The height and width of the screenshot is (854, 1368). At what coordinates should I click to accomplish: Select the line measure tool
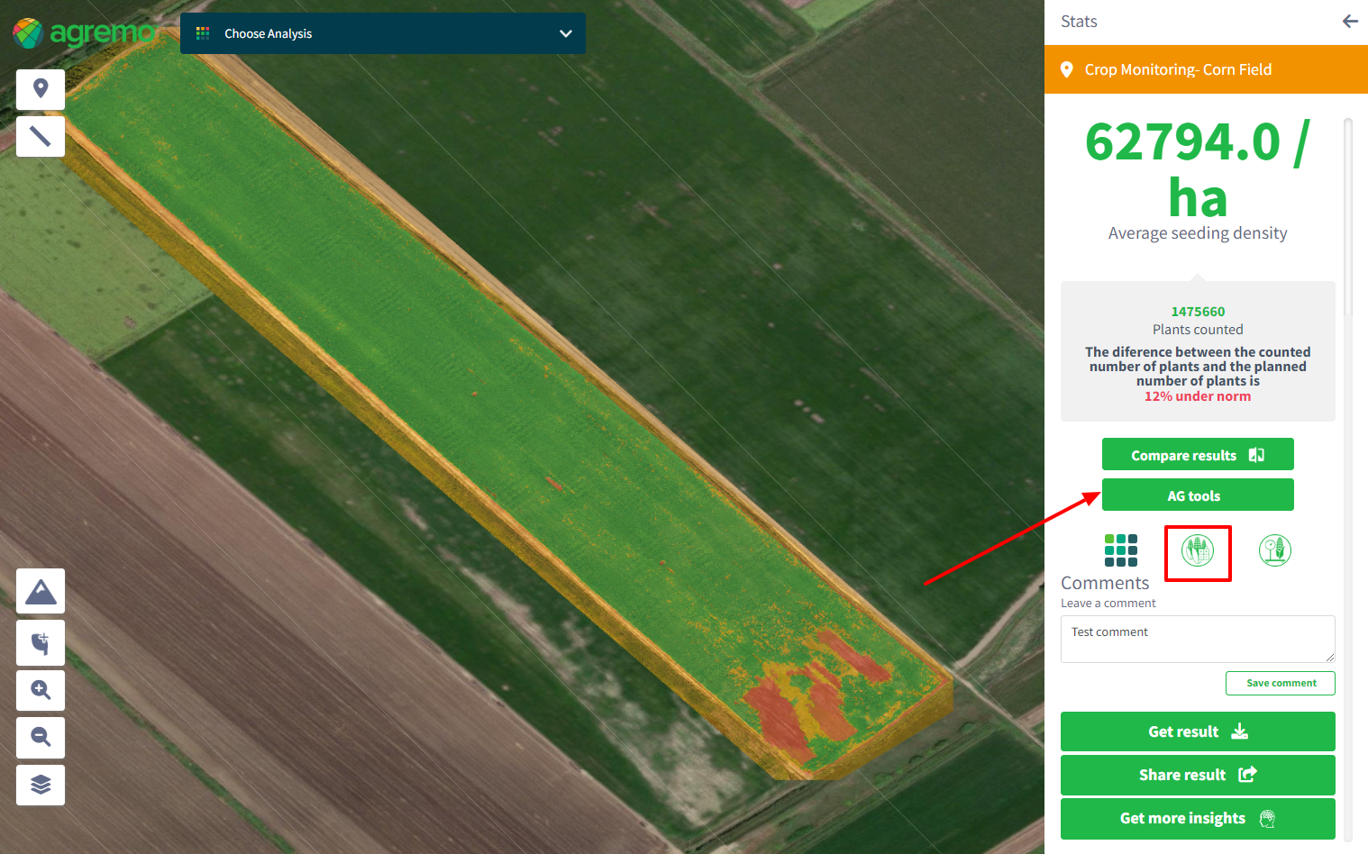pos(41,136)
